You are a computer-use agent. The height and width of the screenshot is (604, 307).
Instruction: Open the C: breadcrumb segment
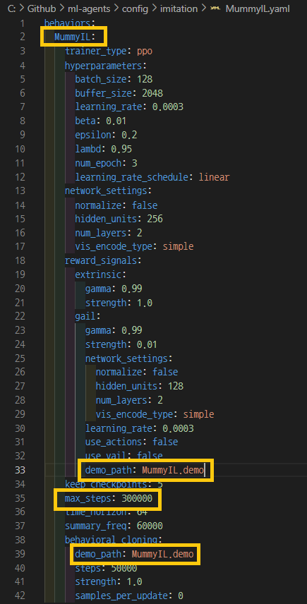click(11, 9)
